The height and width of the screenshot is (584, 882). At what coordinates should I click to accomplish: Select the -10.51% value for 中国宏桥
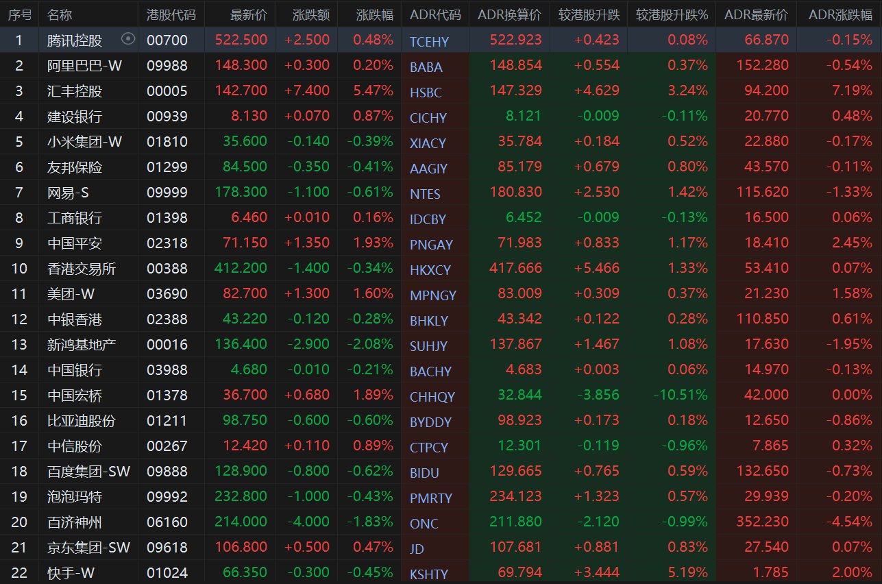point(680,396)
